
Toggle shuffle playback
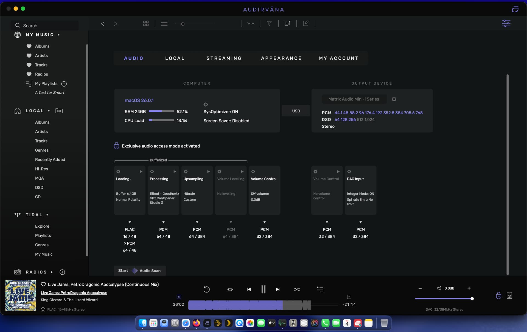point(297,289)
